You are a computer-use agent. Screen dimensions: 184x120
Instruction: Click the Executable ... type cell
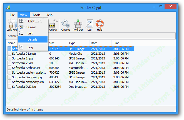(x=78, y=68)
